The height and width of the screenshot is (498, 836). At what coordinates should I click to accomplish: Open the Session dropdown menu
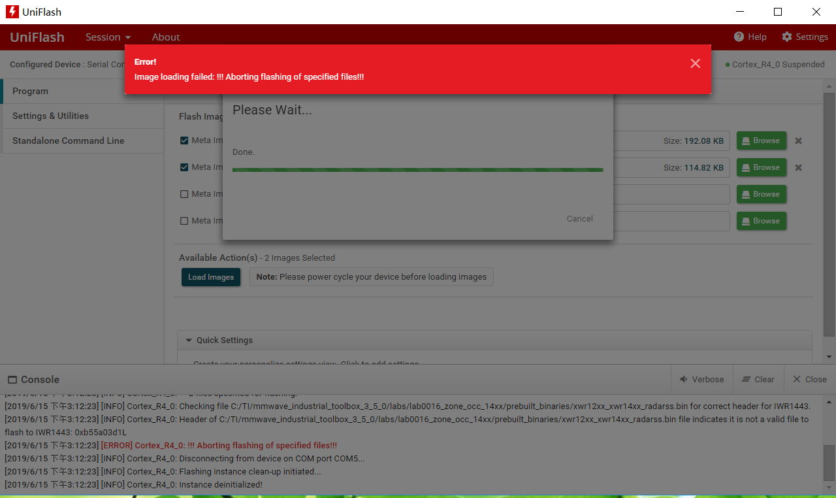coord(108,37)
